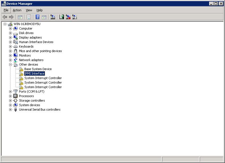225x163 pixels.
Task: Click the Disk drives category icon
Action: click(x=16, y=33)
